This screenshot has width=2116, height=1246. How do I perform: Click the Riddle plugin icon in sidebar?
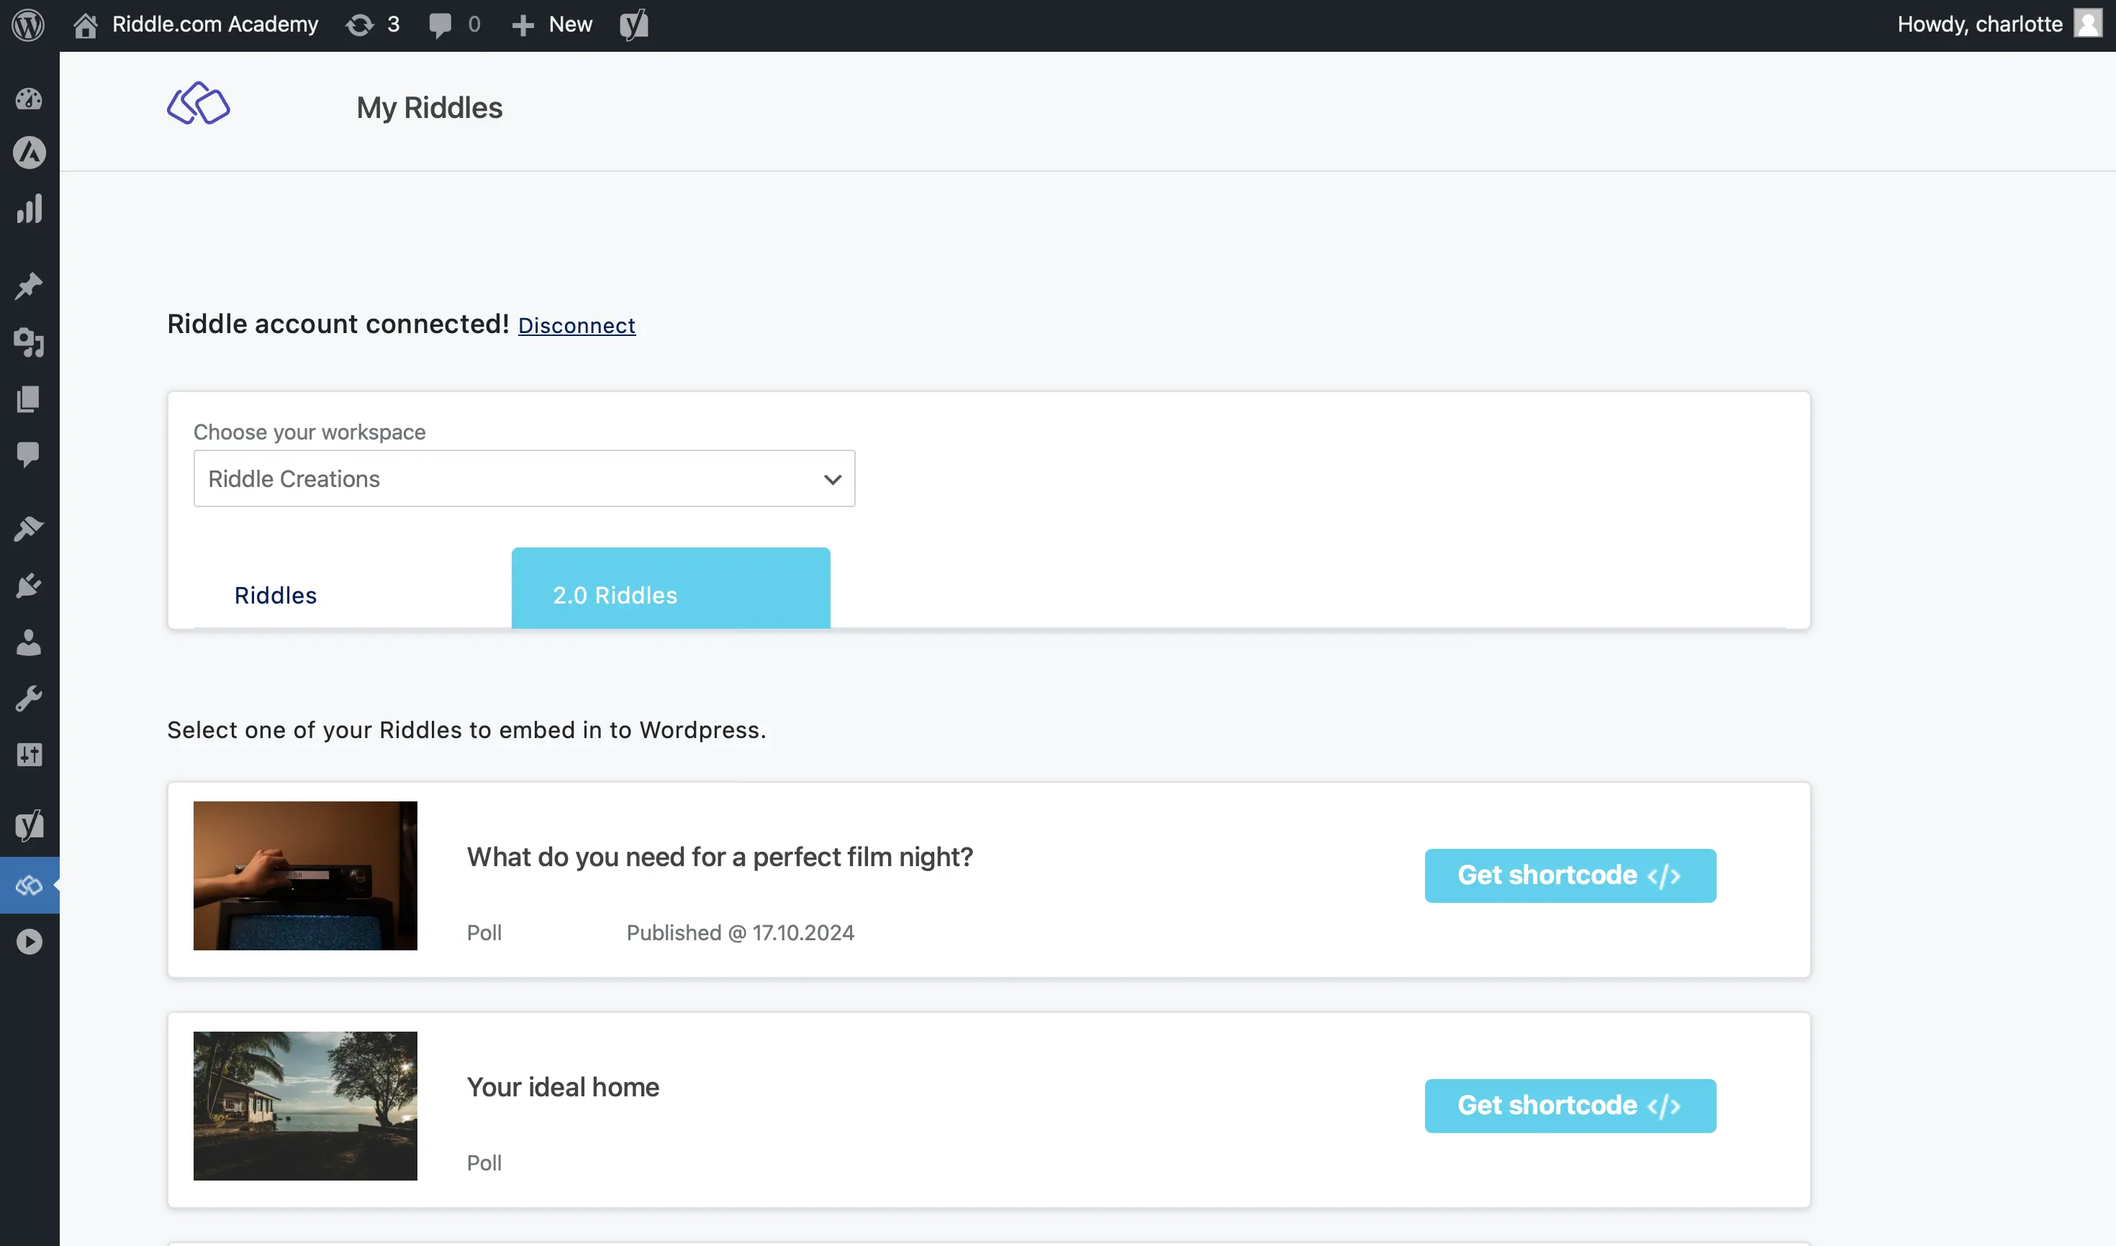tap(30, 886)
